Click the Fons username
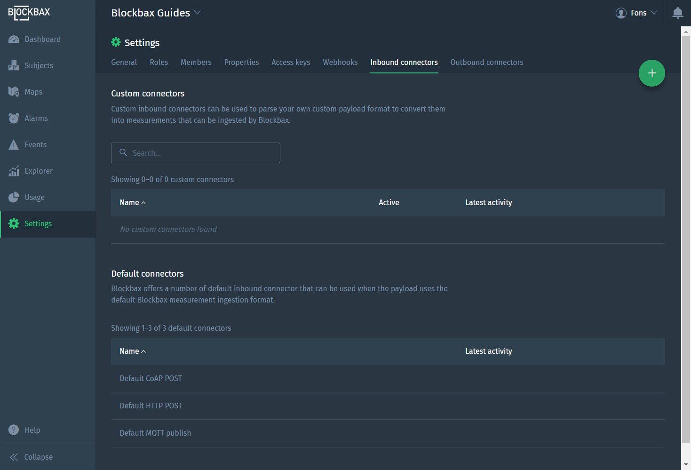The height and width of the screenshot is (470, 691). tap(638, 13)
